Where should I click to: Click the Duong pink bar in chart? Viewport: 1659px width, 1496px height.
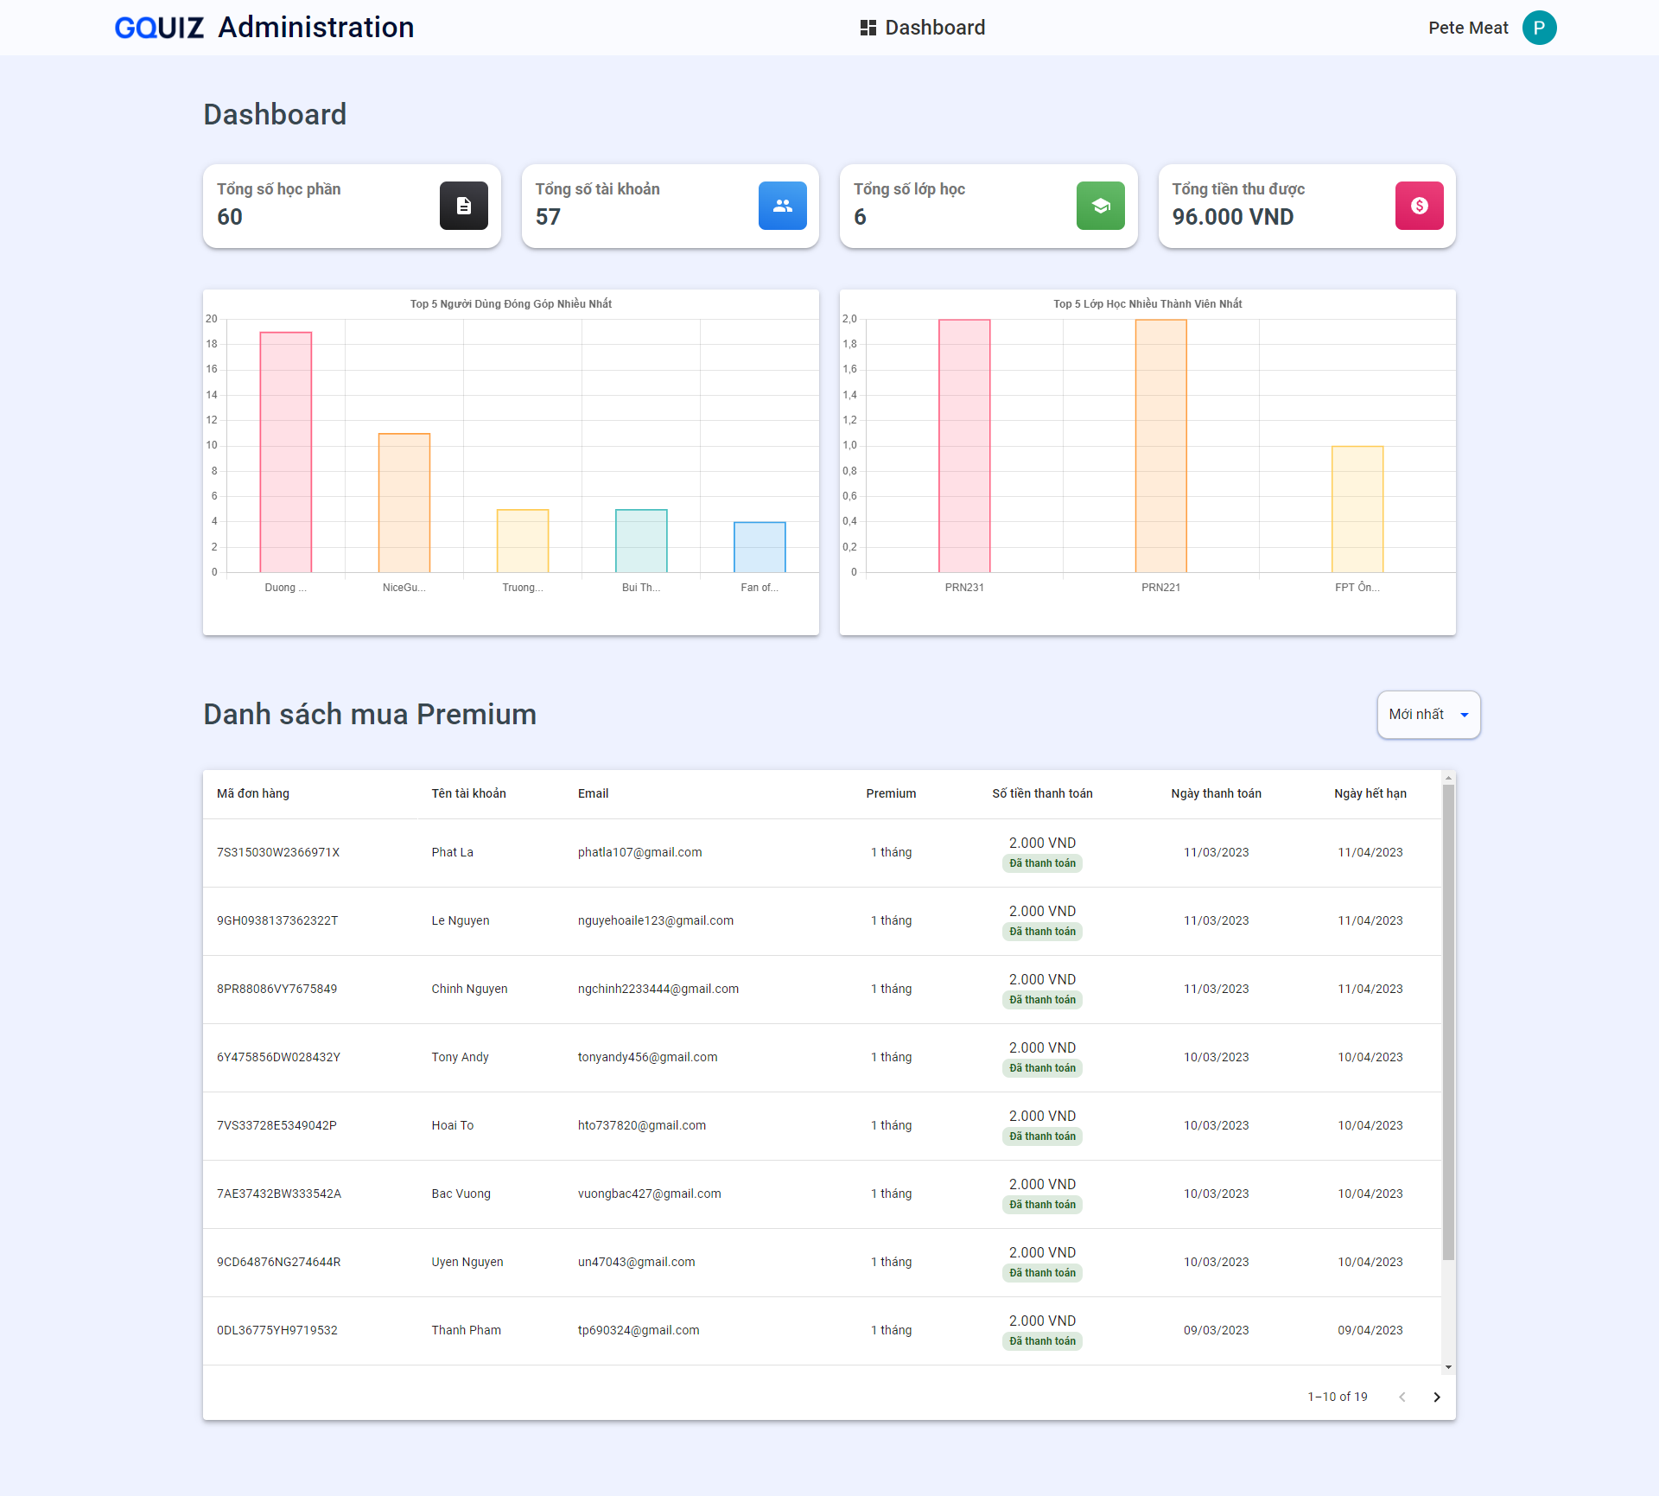coord(286,451)
